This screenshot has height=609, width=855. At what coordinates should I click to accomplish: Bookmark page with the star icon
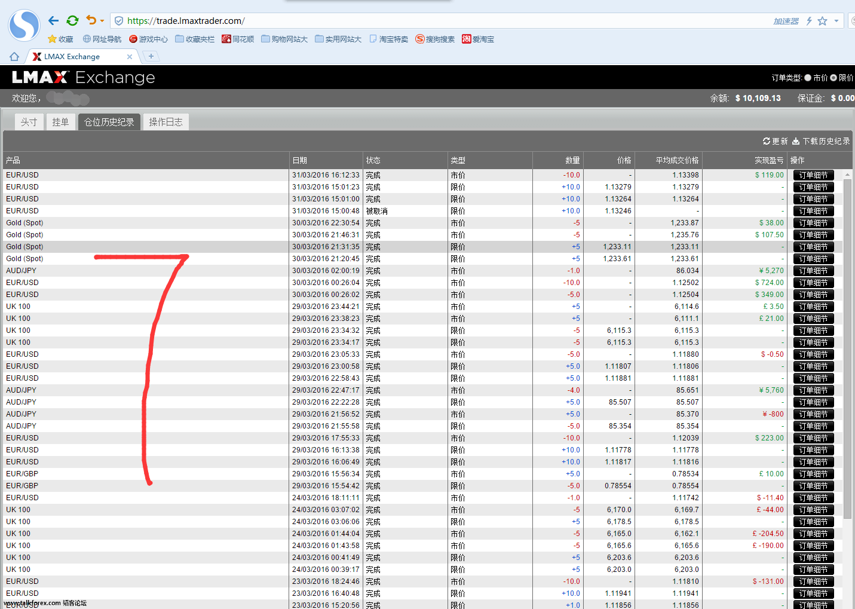(822, 21)
